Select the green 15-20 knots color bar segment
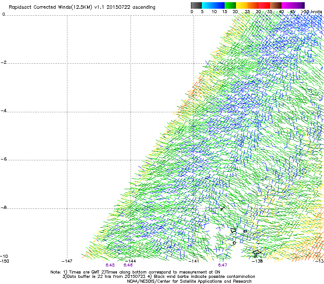The width and height of the screenshot is (324, 284). click(x=230, y=5)
